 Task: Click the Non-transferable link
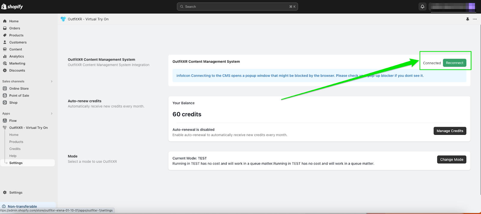pos(22,207)
